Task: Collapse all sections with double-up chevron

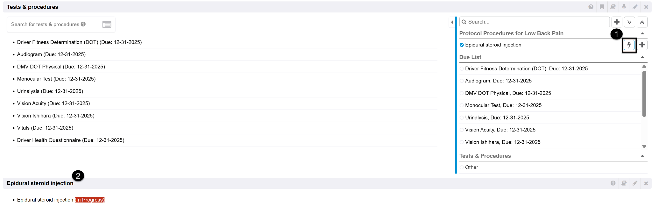Action: click(x=642, y=22)
